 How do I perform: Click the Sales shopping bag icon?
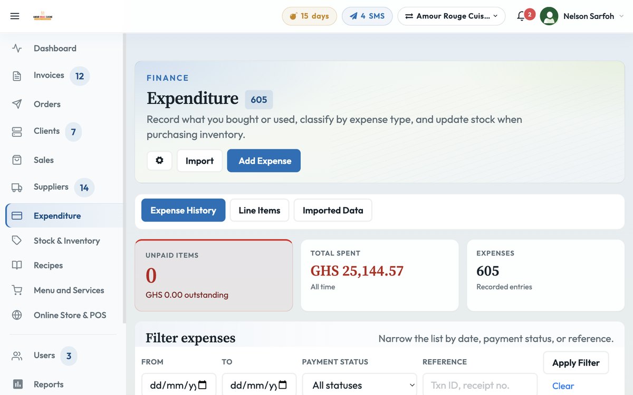pos(17,160)
